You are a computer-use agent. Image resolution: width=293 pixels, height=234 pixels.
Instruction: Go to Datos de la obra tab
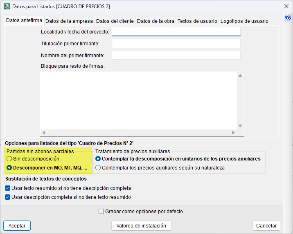(156, 21)
